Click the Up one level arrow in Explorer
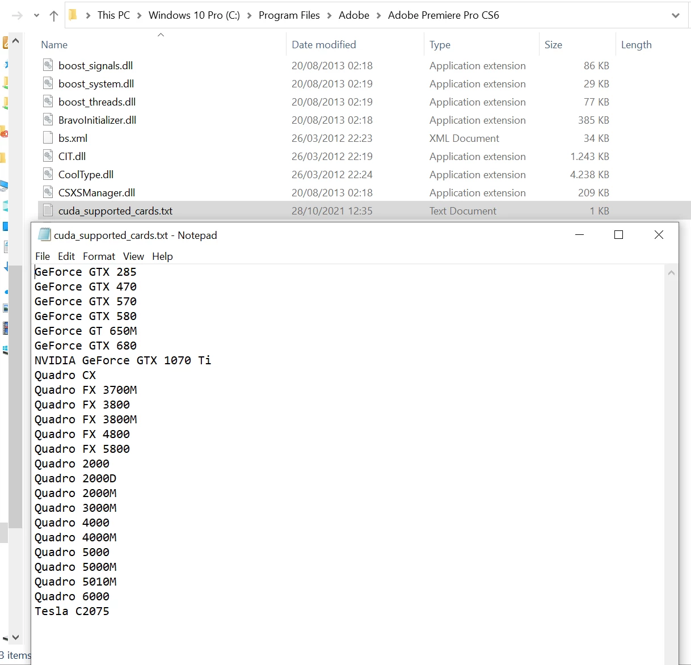Viewport: 691px width, 665px height. [54, 16]
